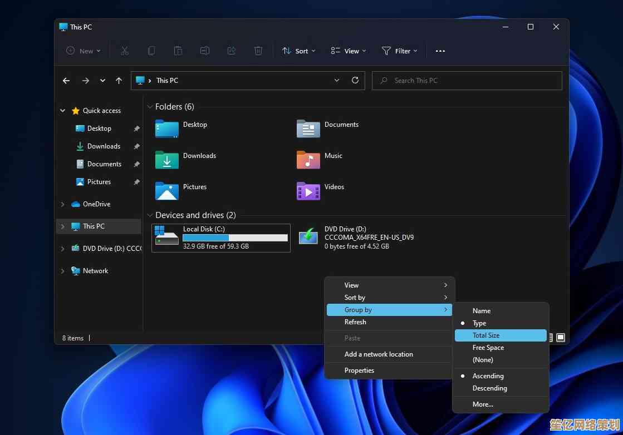Click the Delete trash can icon
Image resolution: width=623 pixels, height=435 pixels.
tap(258, 51)
